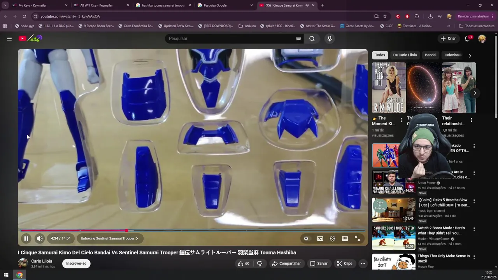Toggle subtitles in video player
Screen dimensions: 498x280
coord(320,238)
